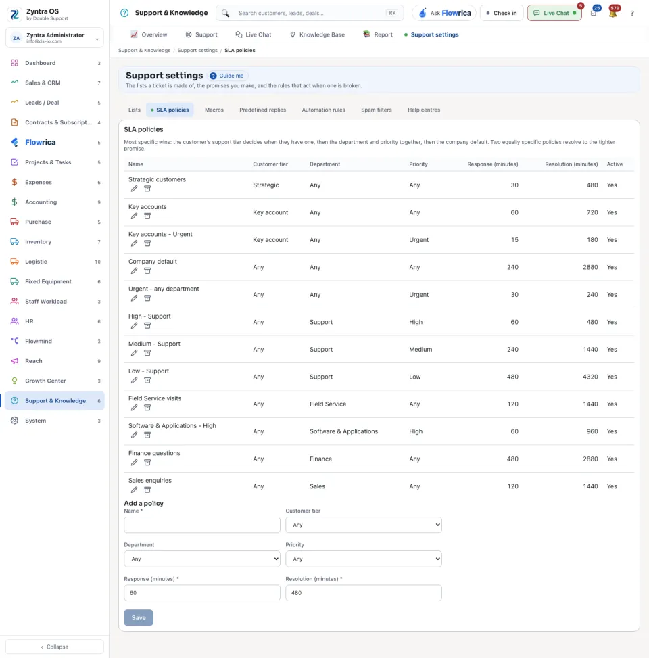Click the Resolution (minutes) input field
This screenshot has width=649, height=658.
pos(363,593)
